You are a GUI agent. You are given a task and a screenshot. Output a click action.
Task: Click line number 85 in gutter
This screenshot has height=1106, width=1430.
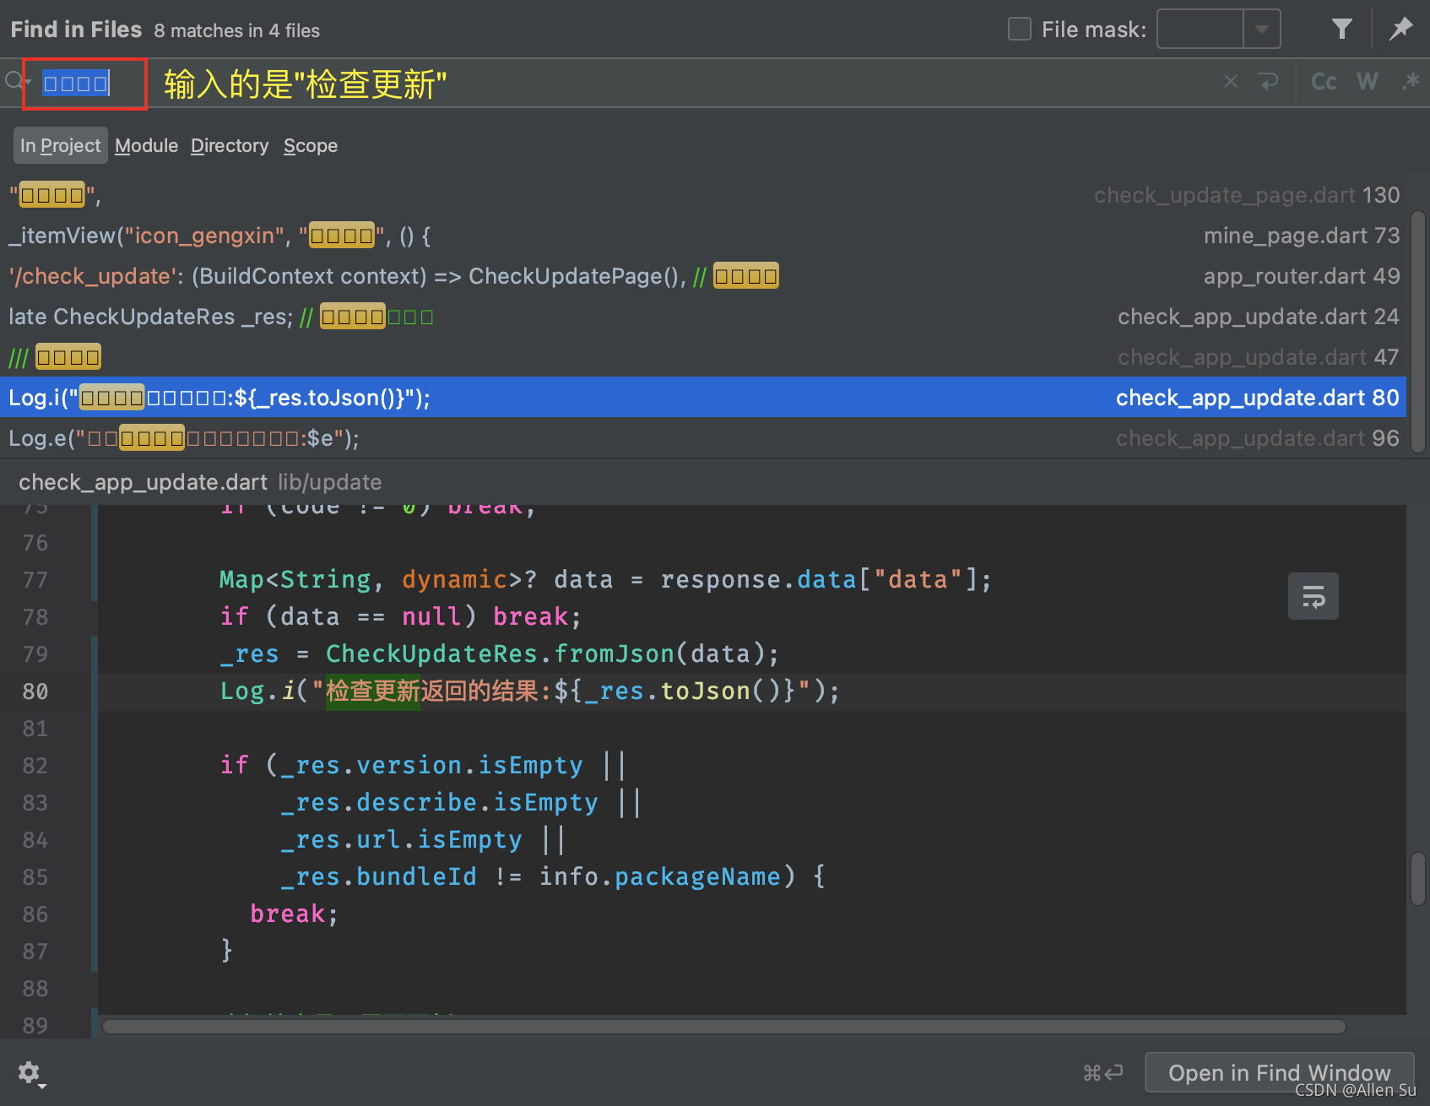pos(35,877)
